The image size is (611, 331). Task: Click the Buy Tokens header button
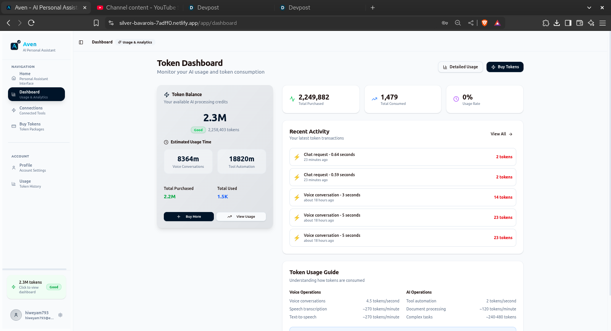point(505,67)
